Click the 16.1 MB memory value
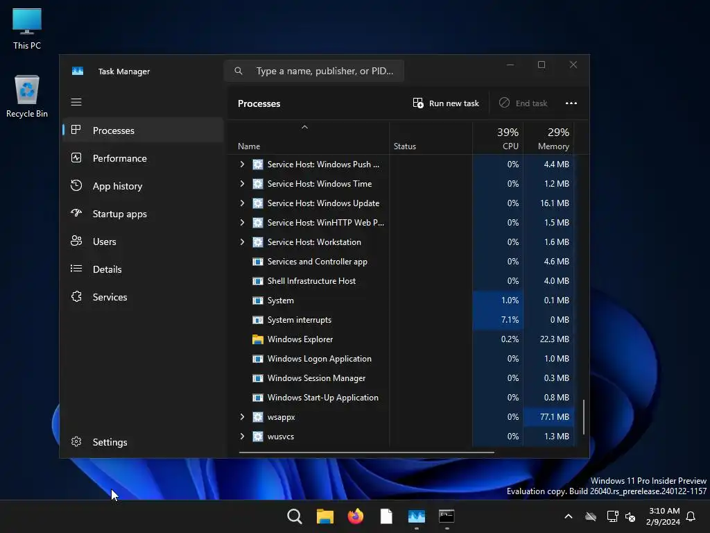Screen dimensions: 710x533 point(554,203)
